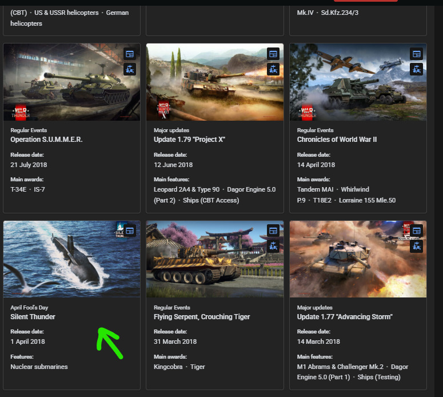Select Chronicles of World War II title

pos(337,140)
